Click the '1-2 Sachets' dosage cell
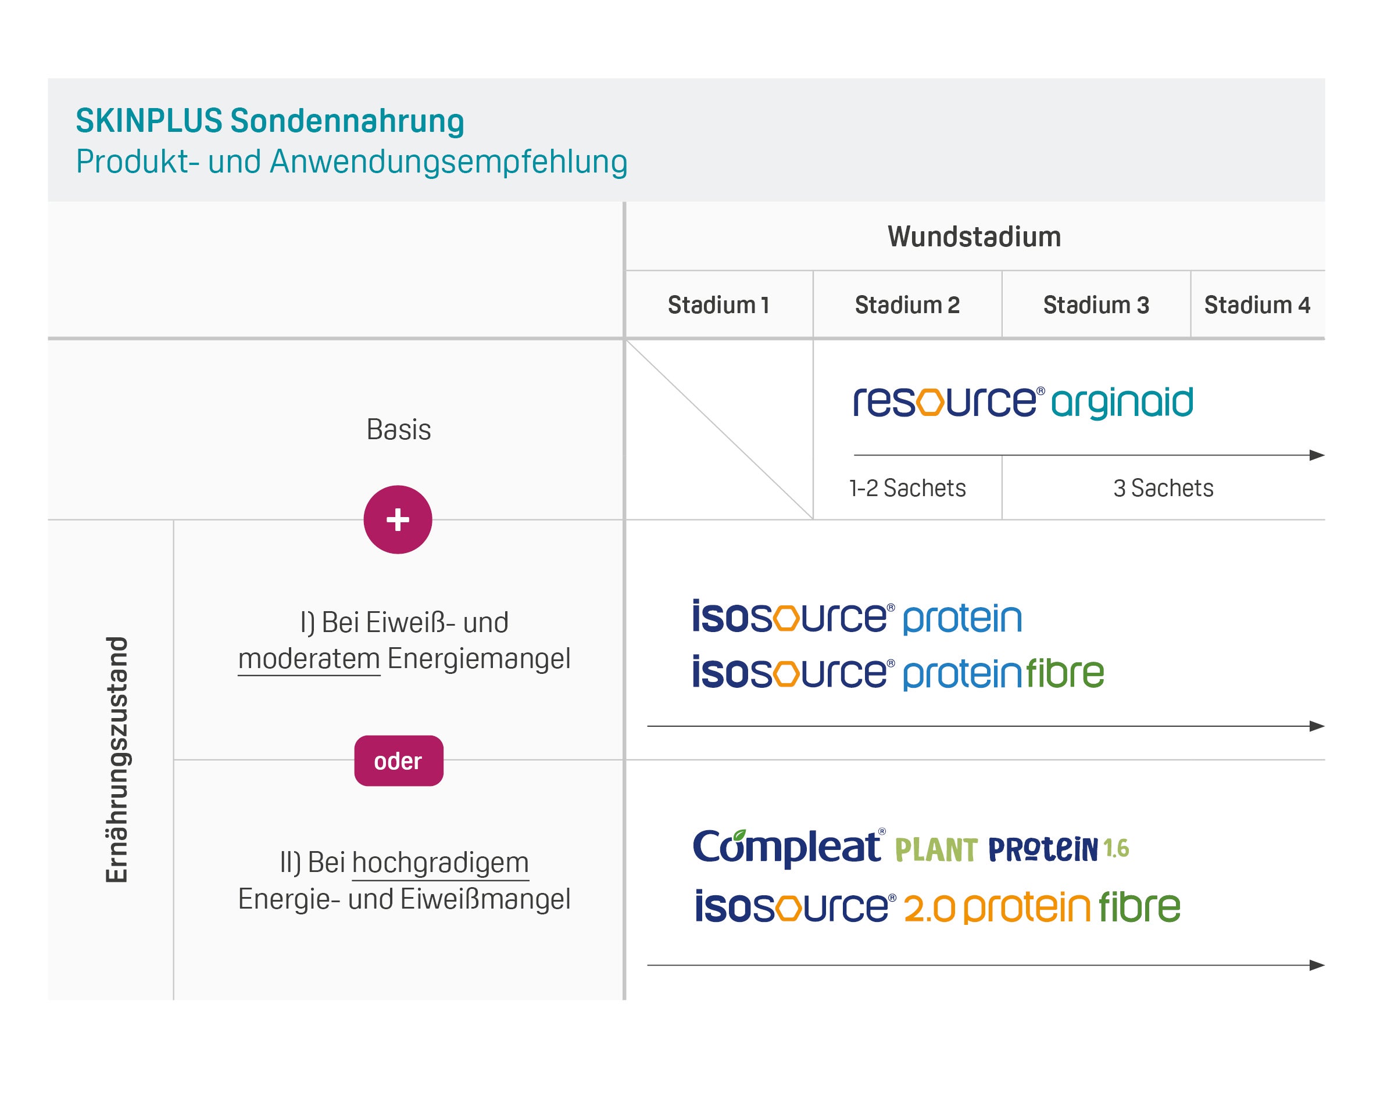Image resolution: width=1373 pixels, height=1098 pixels. pyautogui.click(x=907, y=488)
